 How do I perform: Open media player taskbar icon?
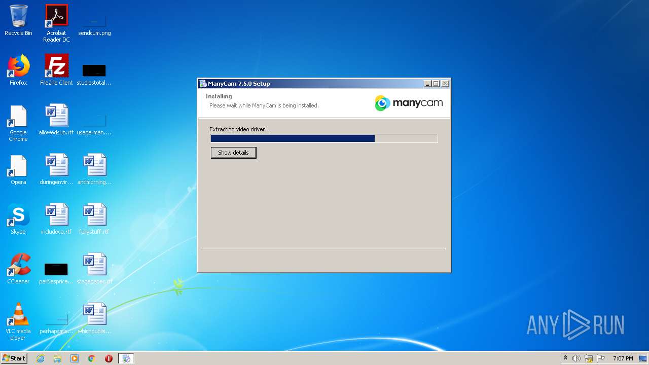tap(75, 358)
